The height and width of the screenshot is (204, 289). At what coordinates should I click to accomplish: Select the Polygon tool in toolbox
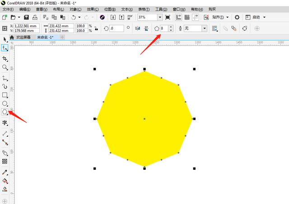click(5, 112)
